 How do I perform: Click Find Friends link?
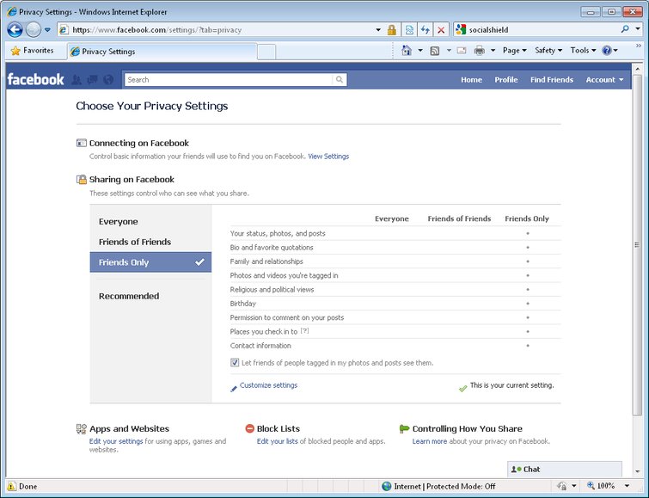pyautogui.click(x=552, y=79)
